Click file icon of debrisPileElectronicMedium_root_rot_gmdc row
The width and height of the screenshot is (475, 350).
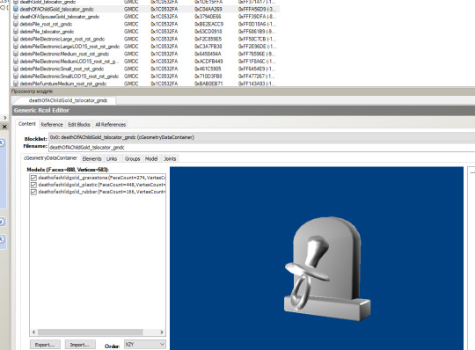(16, 54)
